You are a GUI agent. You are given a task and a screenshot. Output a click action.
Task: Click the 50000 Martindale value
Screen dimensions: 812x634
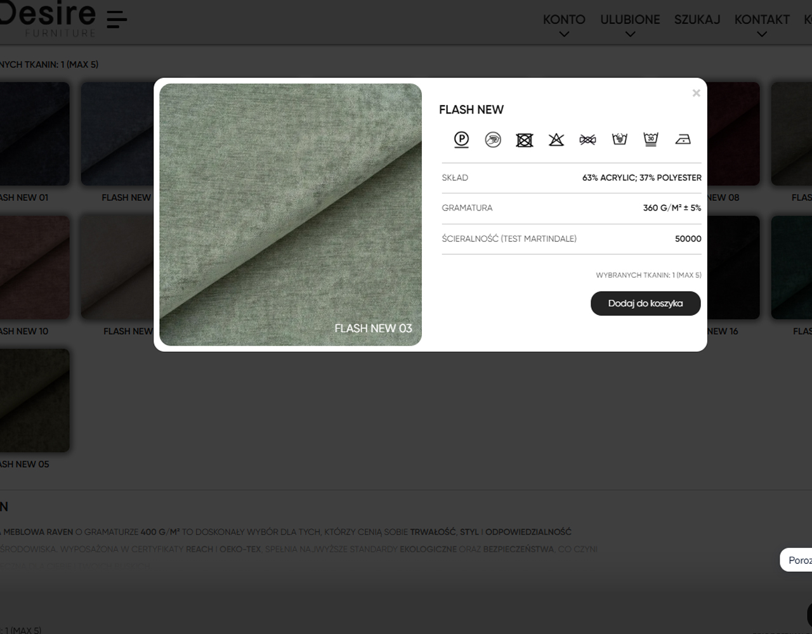688,238
